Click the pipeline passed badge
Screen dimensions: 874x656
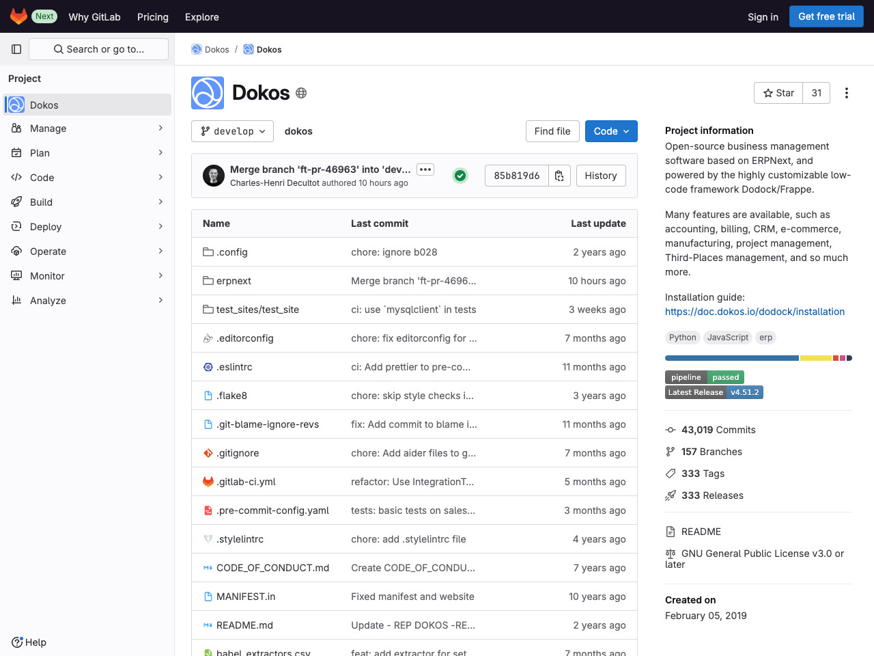coord(705,377)
